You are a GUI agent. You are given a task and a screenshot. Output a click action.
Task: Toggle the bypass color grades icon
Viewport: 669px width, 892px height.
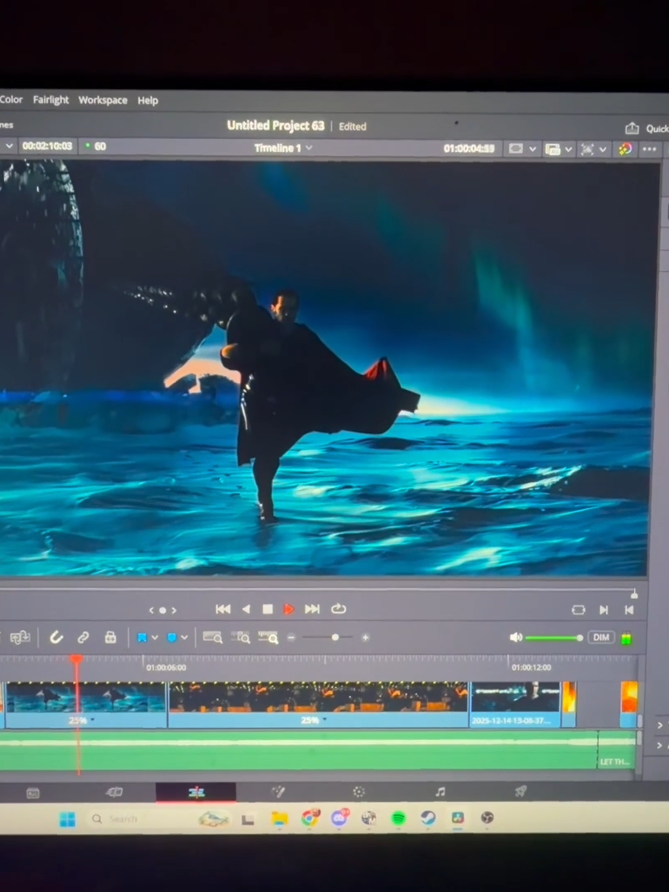tap(625, 149)
